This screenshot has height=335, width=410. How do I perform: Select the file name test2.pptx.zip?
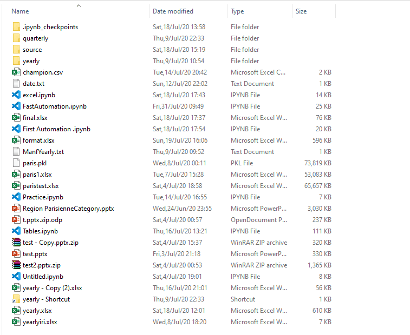[42, 265]
